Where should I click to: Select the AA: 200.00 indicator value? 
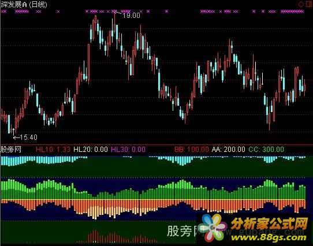[x=229, y=150]
